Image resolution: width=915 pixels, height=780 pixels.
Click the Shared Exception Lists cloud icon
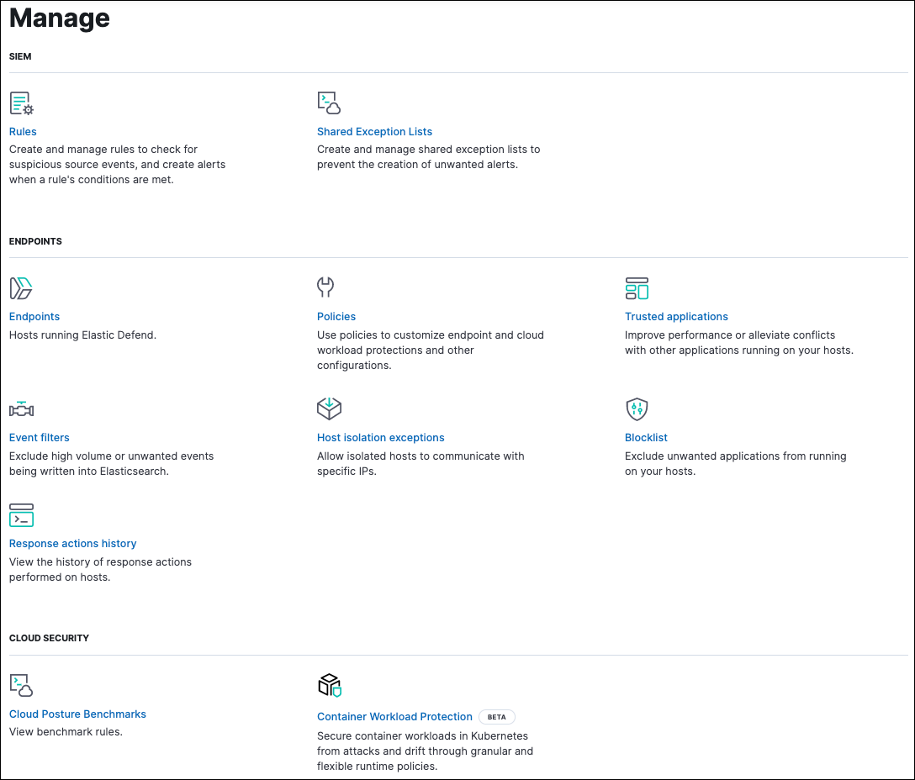coord(329,103)
